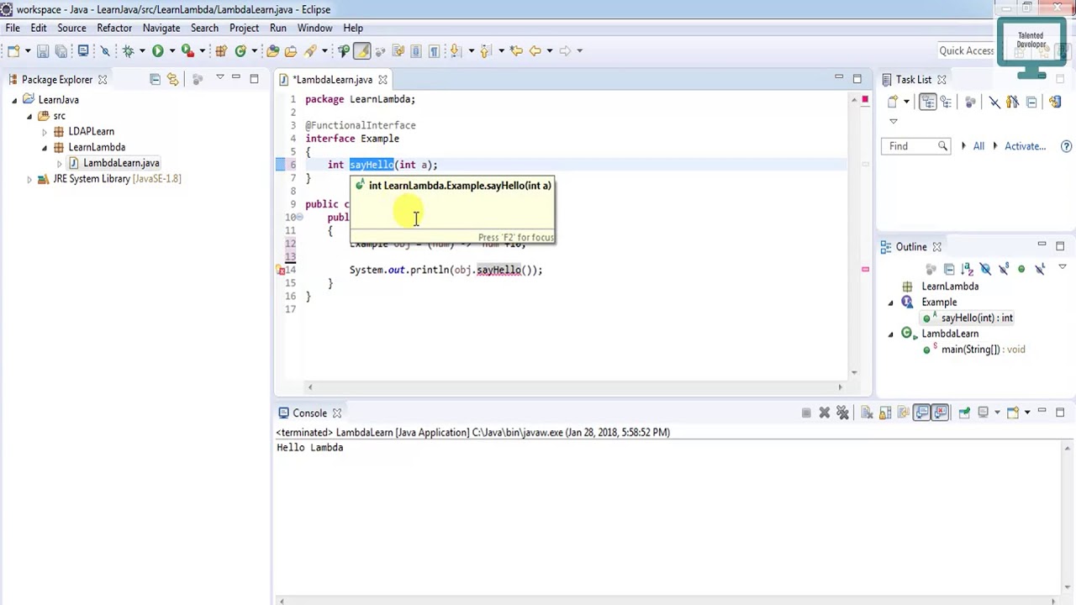Viewport: 1076px width, 605px height.
Task: Collapse the LearnJava project node
Action: point(14,100)
